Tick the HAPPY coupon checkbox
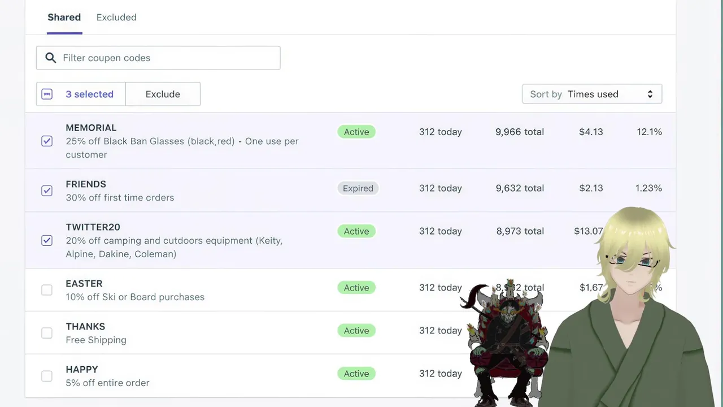 pyautogui.click(x=47, y=376)
